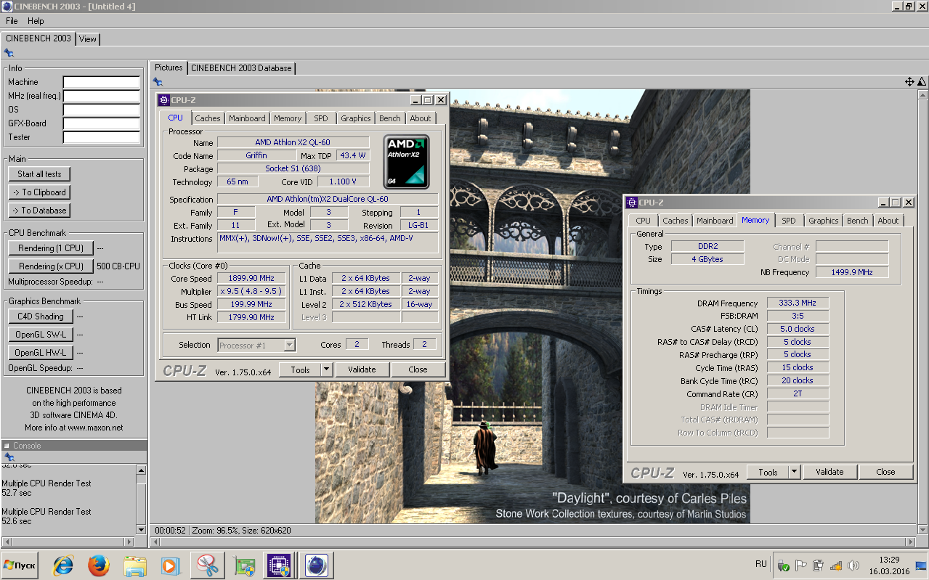
Task: Click the CPU-Z taskbar icon
Action: point(278,565)
